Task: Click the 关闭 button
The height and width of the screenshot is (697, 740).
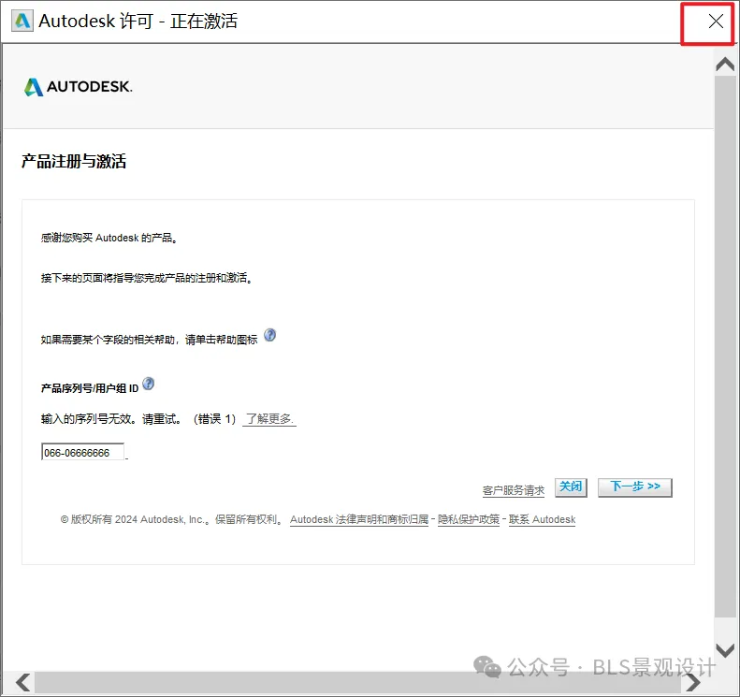Action: 571,487
